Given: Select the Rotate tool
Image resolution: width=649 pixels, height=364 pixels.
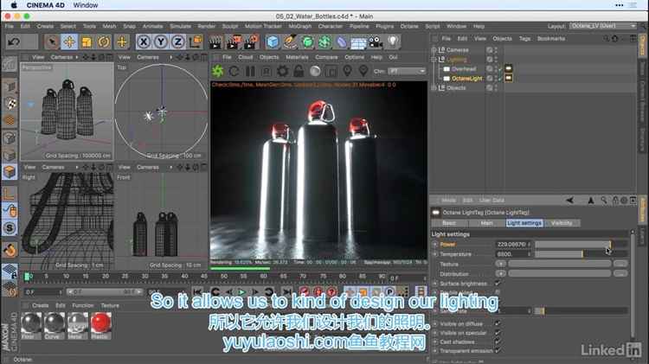Looking at the screenshot, I should pos(104,42).
